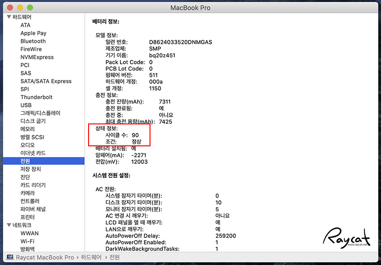The image size is (381, 265).
Task: Collapse the 하드웨어 section triangle
Action: (9, 17)
